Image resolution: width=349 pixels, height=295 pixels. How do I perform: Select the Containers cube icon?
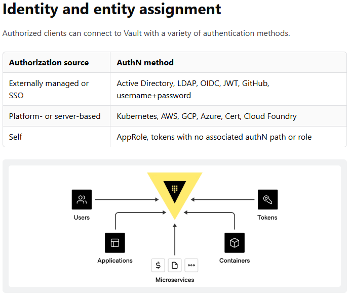click(x=235, y=243)
